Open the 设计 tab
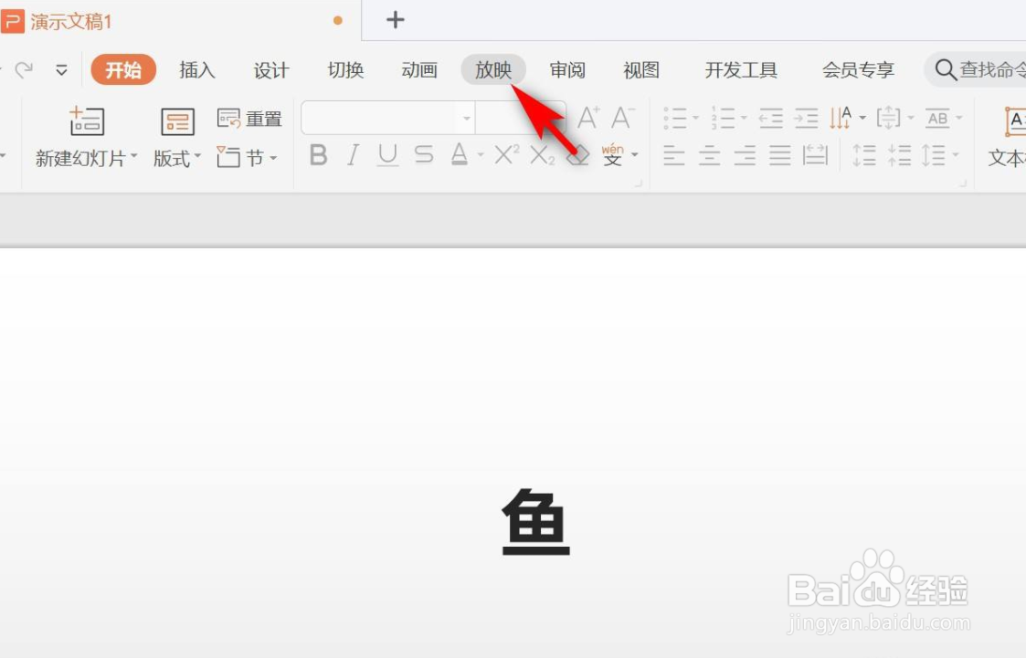Viewport: 1026px width, 658px height. coord(271,70)
